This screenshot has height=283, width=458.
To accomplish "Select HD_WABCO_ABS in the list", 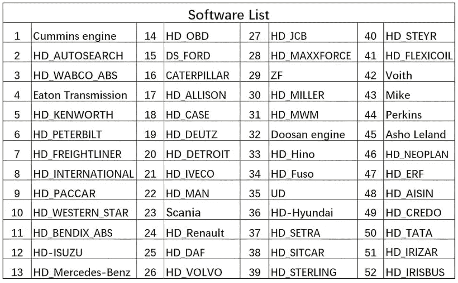I will tap(75, 76).
